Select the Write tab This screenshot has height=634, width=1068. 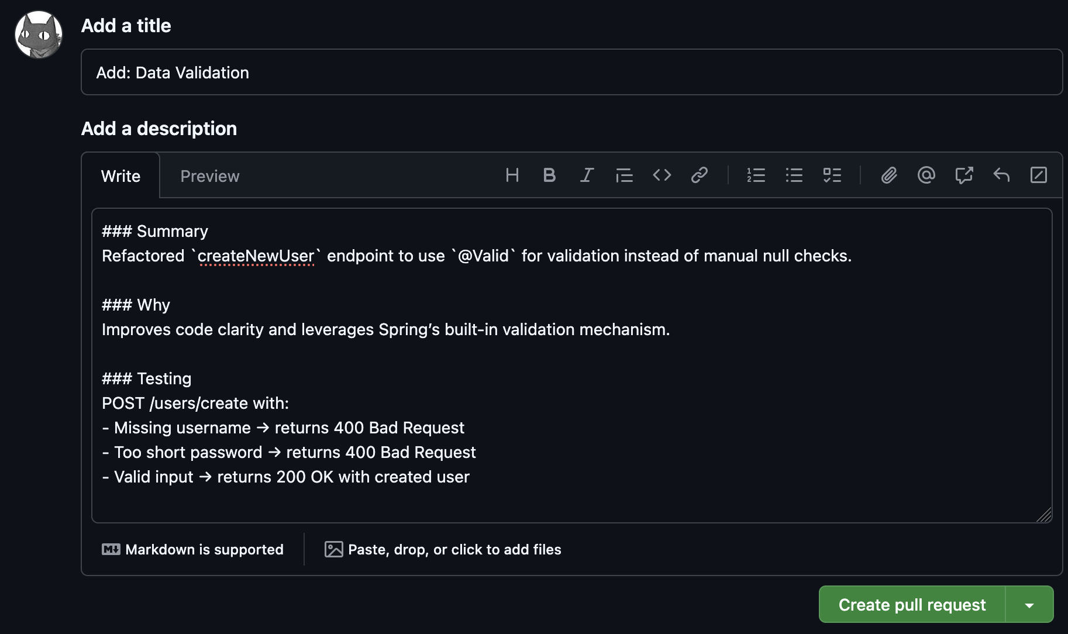(x=120, y=175)
